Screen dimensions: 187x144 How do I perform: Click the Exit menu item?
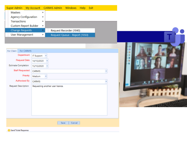click(x=91, y=8)
